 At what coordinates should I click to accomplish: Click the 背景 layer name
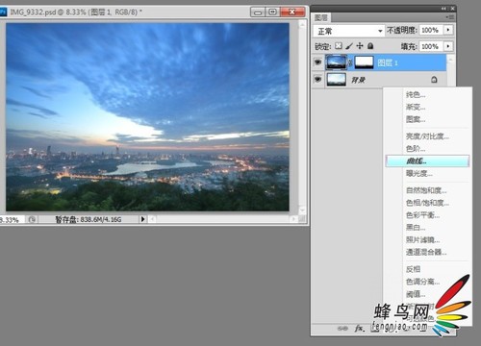[358, 80]
